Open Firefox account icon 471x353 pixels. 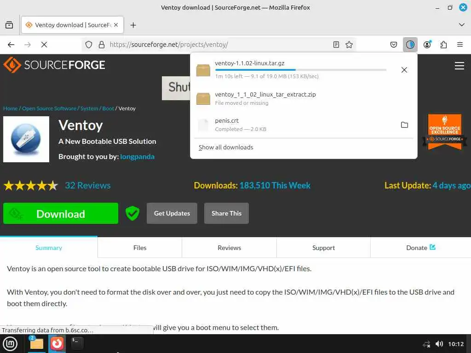(x=427, y=45)
